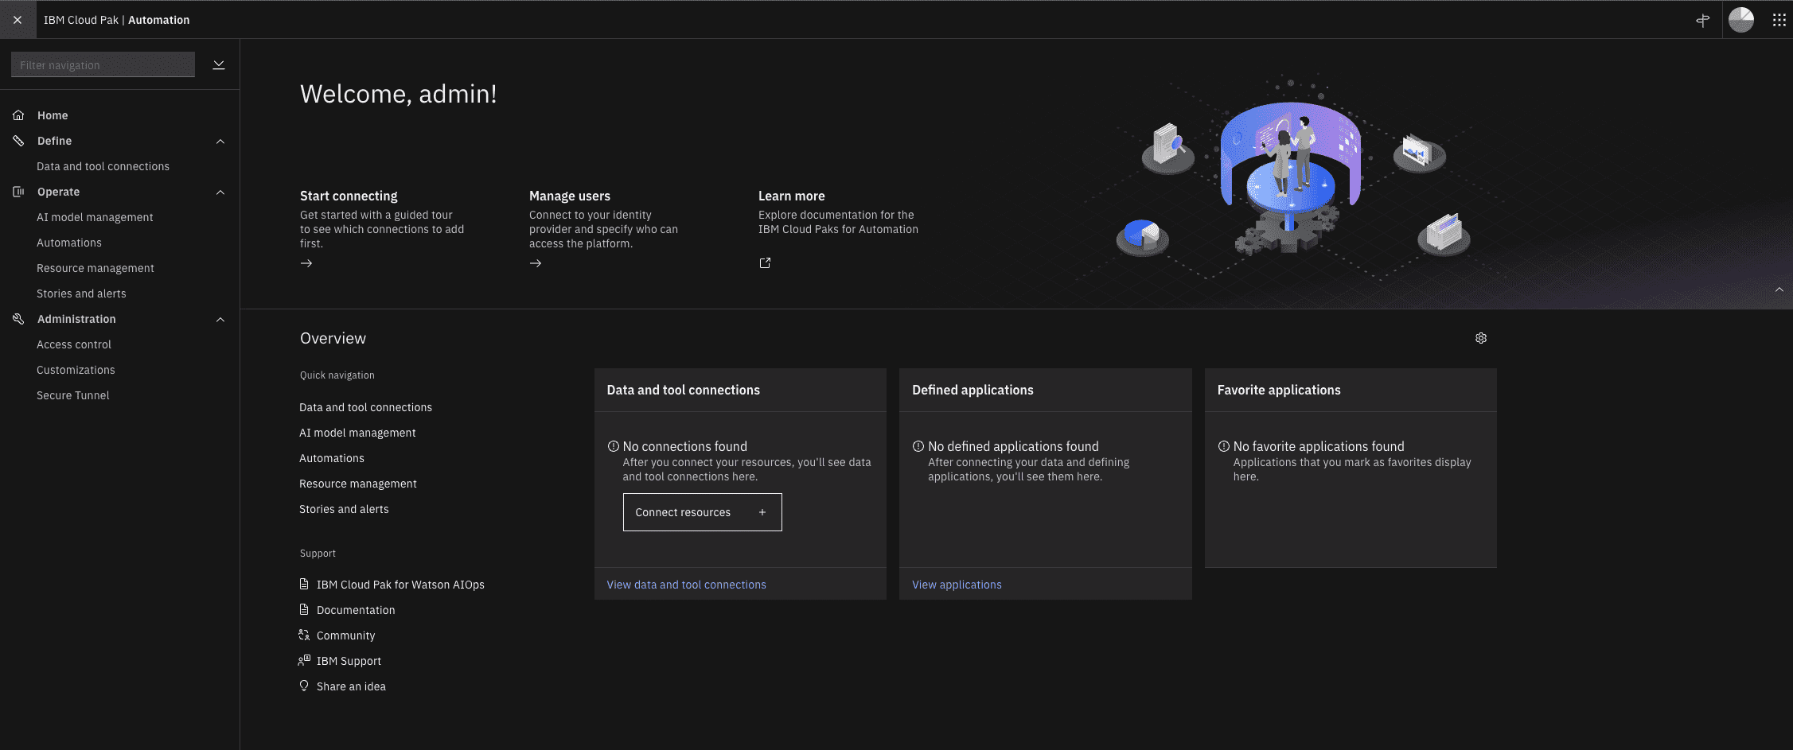Open View applications link
Viewport: 1793px width, 750px height.
[x=957, y=585]
